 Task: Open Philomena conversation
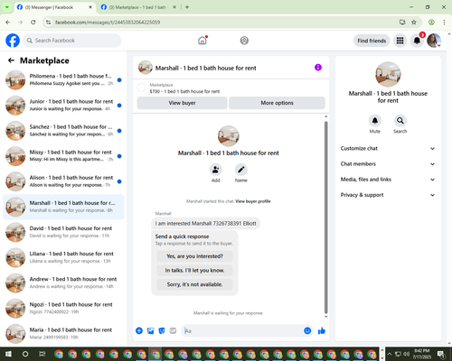[63, 80]
